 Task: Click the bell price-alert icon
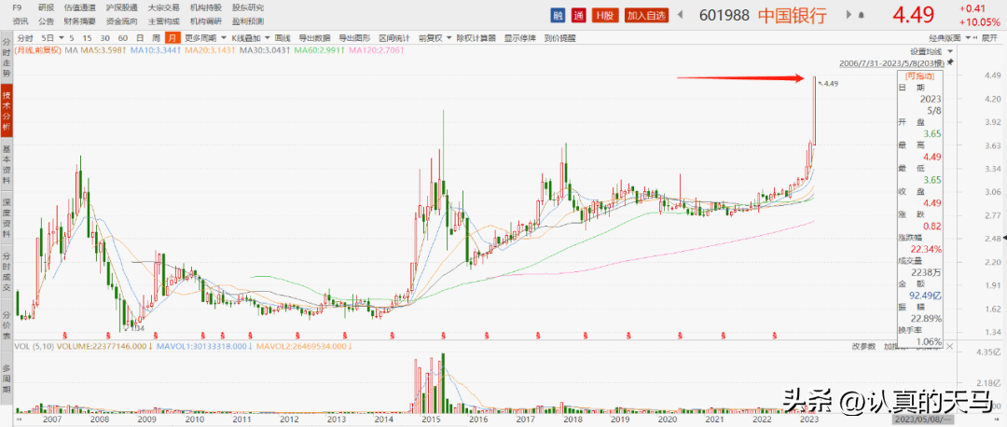pyautogui.click(x=861, y=15)
